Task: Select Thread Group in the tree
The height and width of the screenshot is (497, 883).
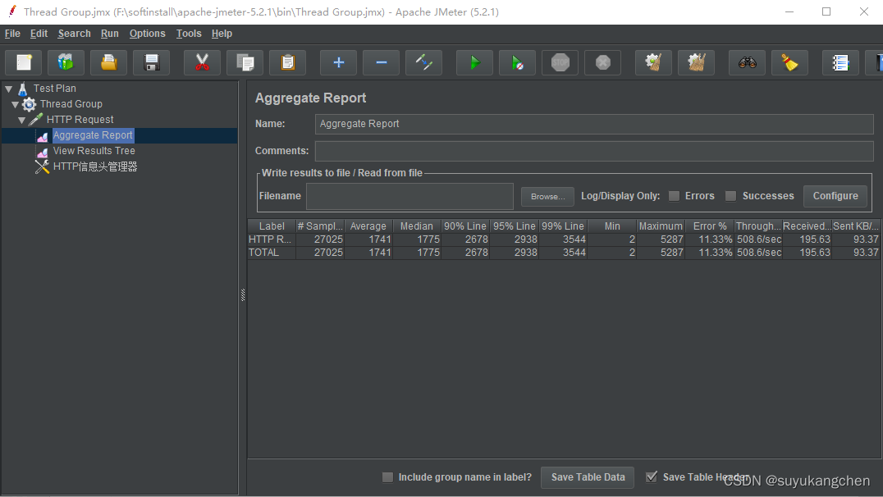Action: 71,104
